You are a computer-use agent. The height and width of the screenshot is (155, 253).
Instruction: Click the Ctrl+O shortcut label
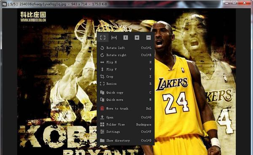[146, 117]
